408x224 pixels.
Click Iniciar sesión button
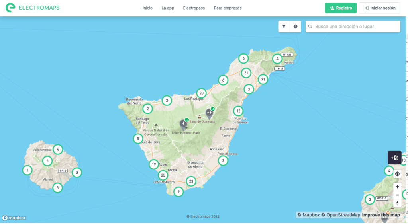pos(379,8)
